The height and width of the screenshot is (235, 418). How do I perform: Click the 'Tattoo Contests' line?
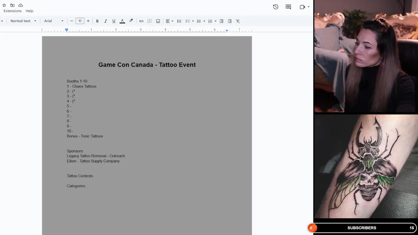click(80, 176)
